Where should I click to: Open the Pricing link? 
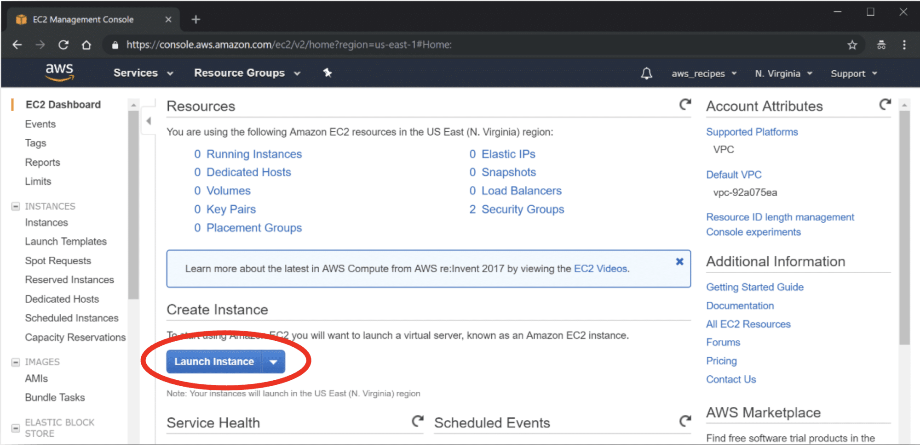(x=721, y=361)
